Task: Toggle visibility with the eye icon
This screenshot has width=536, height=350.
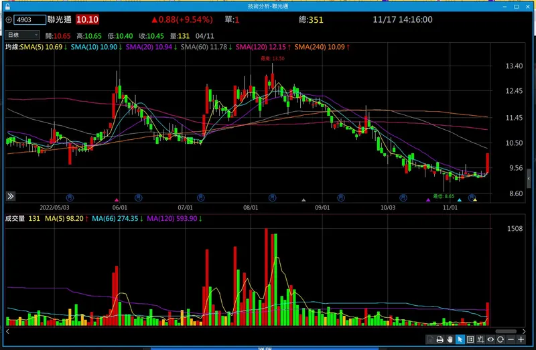Action: (x=490, y=339)
